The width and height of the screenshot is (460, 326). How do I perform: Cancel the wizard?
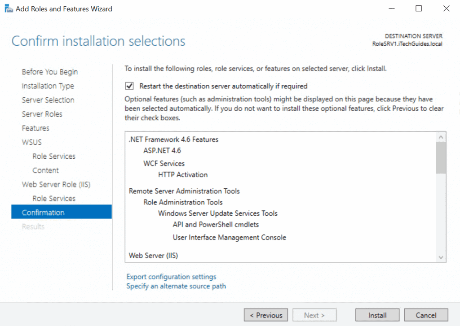[x=426, y=315]
